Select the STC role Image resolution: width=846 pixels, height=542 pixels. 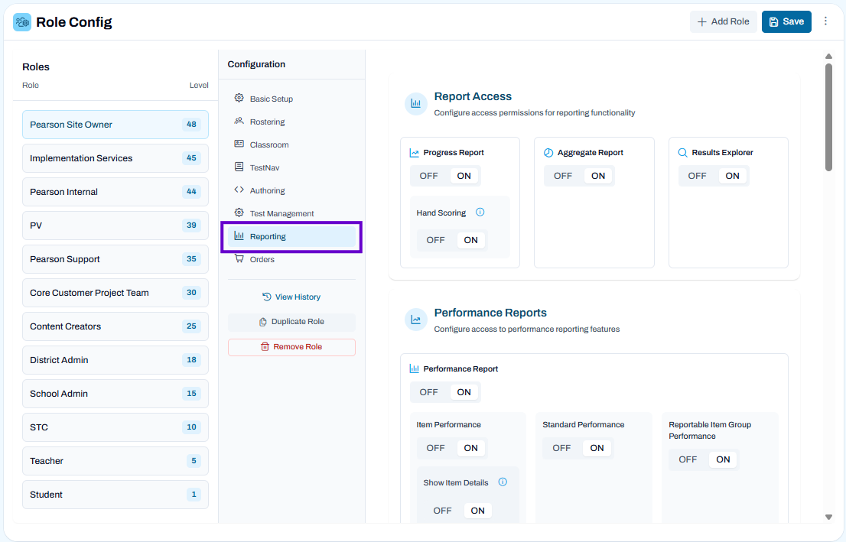(116, 427)
